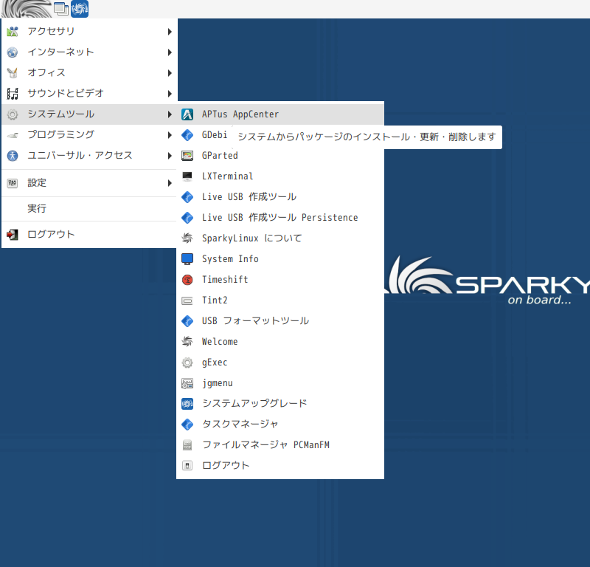Open Timeshift entry
Screen dimensions: 590x567
(280, 280)
